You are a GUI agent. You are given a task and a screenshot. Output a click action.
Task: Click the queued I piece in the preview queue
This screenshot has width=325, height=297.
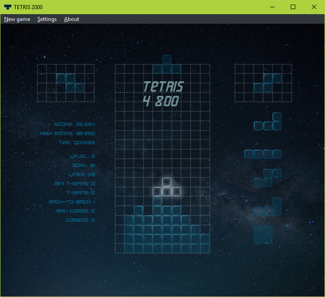[263, 154]
